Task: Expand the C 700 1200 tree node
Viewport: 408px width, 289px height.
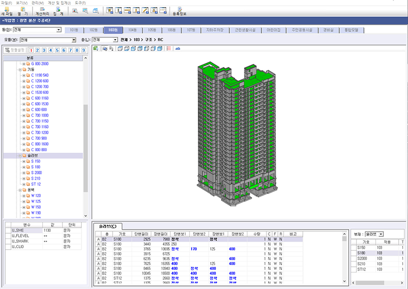Action: point(24,133)
